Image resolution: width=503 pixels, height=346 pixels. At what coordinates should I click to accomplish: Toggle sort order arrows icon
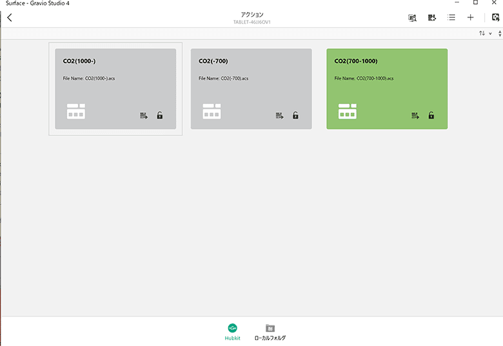482,34
